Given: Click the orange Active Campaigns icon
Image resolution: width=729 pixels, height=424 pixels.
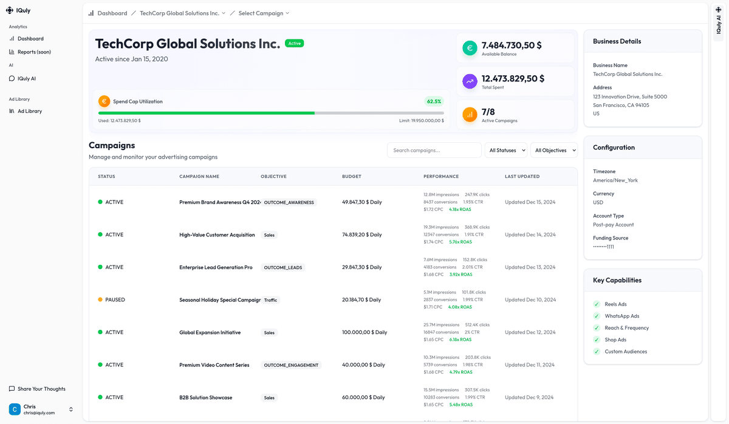Looking at the screenshot, I should [x=469, y=114].
